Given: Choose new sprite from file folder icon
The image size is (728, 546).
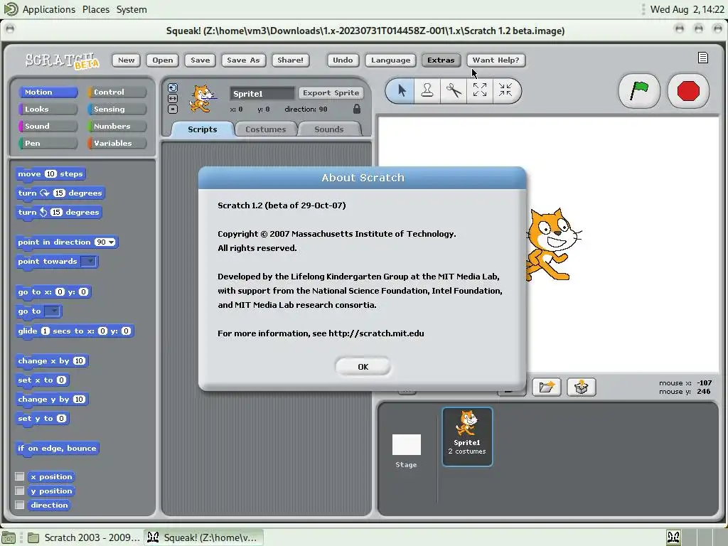Looking at the screenshot, I should coord(547,387).
